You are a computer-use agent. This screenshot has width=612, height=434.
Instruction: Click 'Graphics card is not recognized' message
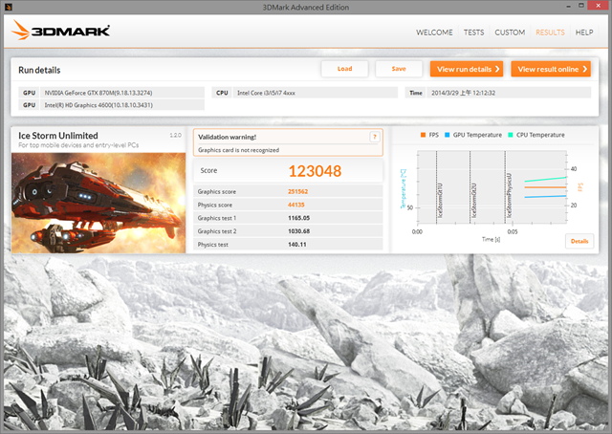tap(238, 150)
